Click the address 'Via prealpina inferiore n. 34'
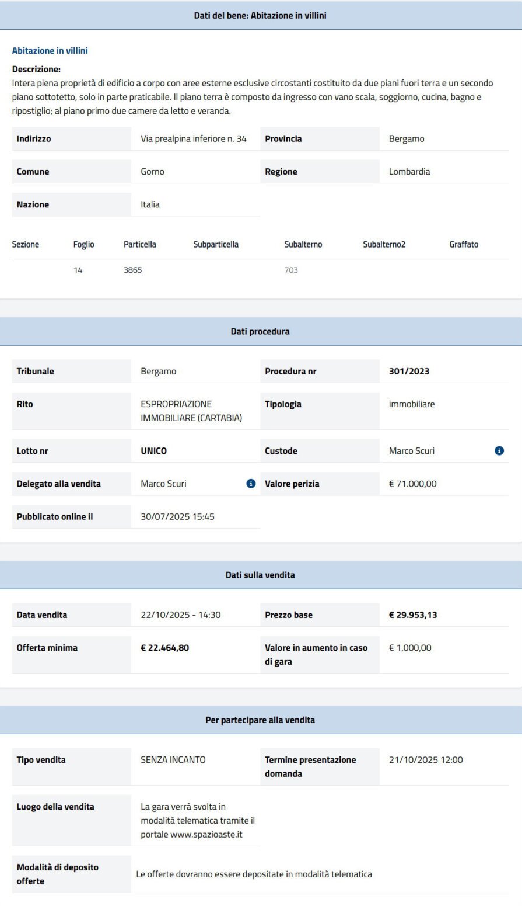Image resolution: width=522 pixels, height=906 pixels. (x=194, y=139)
